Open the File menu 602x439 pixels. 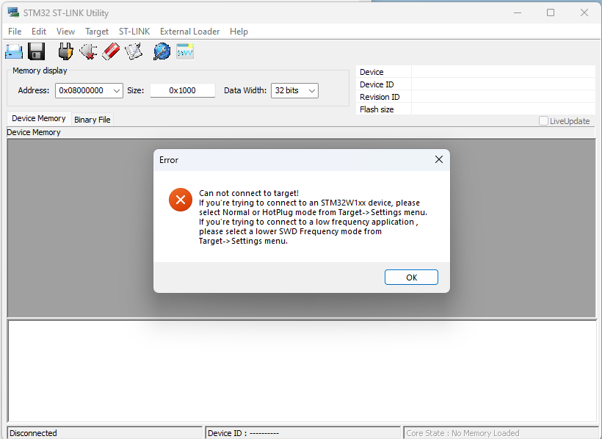point(15,32)
